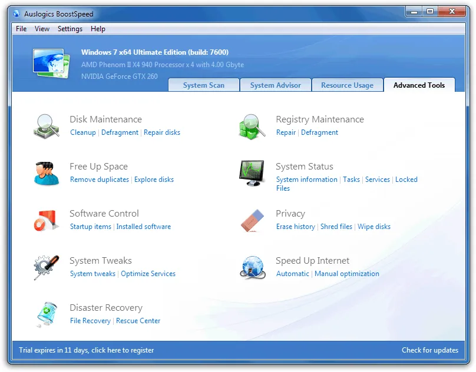
Task: Click the trial expiration register message
Action: coord(86,350)
